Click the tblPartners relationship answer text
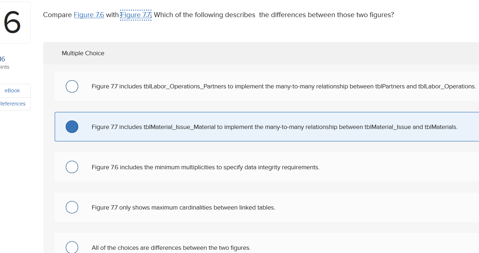479x253 pixels. click(284, 86)
